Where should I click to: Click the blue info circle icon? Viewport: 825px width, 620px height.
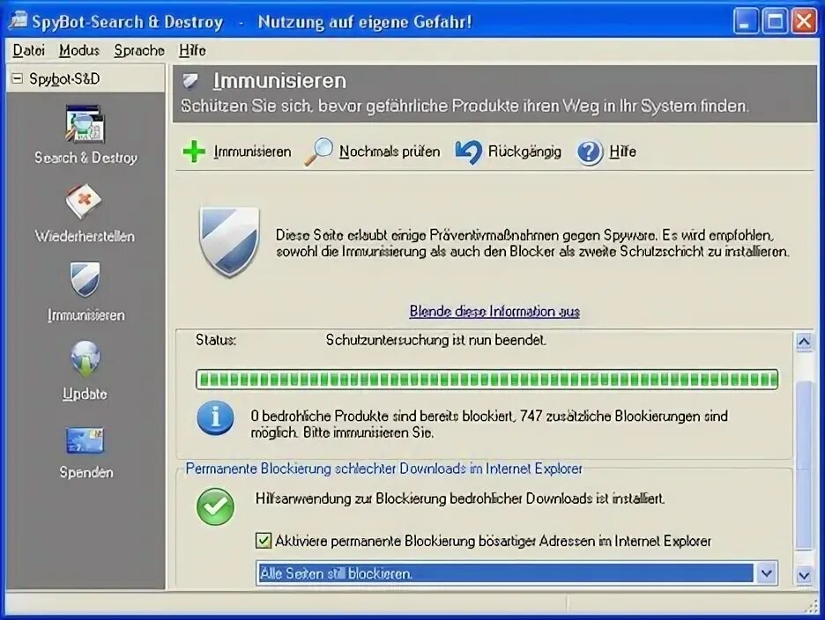(x=215, y=418)
